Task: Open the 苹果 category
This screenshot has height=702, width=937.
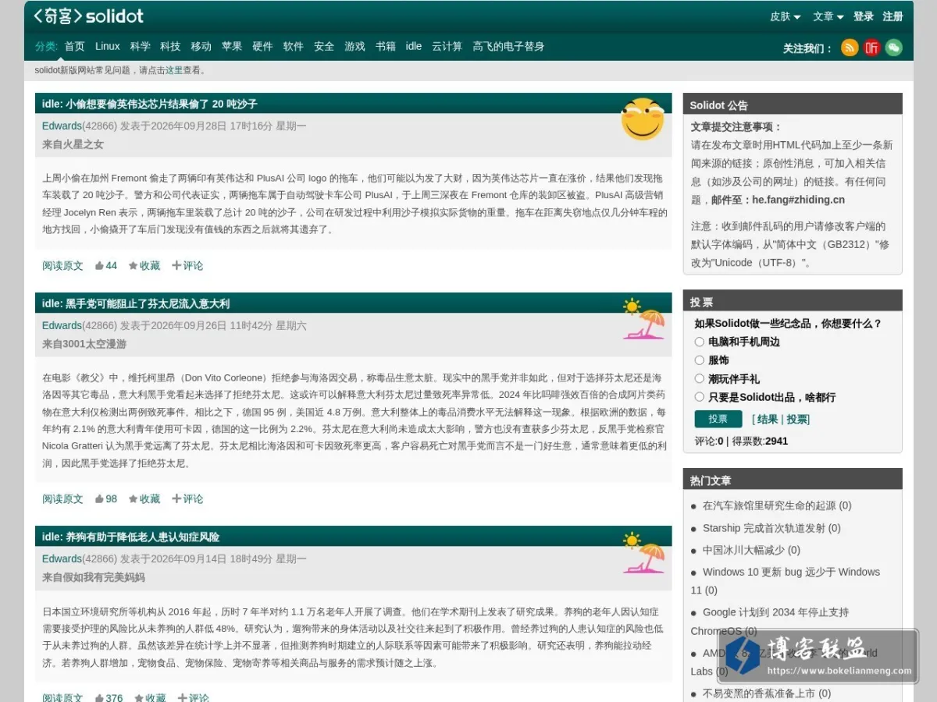Action: tap(232, 46)
